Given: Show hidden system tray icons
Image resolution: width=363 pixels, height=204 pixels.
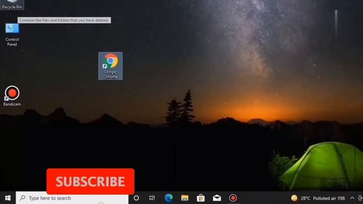Looking at the screenshot, I should (x=352, y=198).
